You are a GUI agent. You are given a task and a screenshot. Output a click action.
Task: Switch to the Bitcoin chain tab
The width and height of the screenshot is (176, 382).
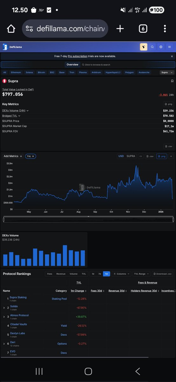pos(41,72)
